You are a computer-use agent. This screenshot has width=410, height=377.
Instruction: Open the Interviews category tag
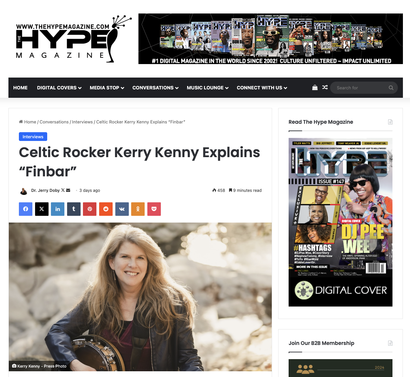pyautogui.click(x=33, y=137)
